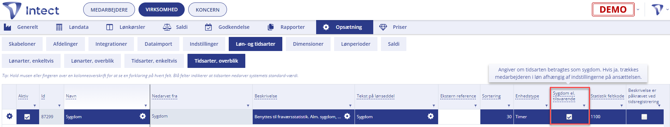Open the Lønperioder tab
The width and height of the screenshot is (670, 127).
pyautogui.click(x=356, y=44)
